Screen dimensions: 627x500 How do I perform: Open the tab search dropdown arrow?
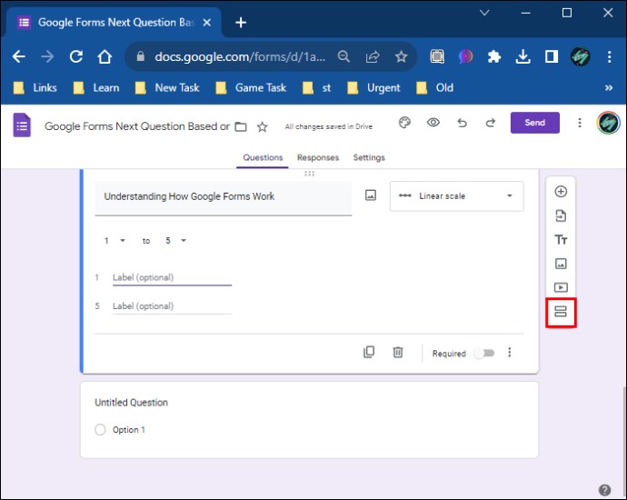click(484, 13)
